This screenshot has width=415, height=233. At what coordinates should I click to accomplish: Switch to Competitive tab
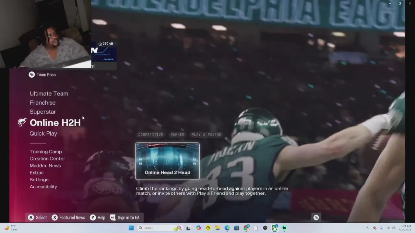click(151, 135)
